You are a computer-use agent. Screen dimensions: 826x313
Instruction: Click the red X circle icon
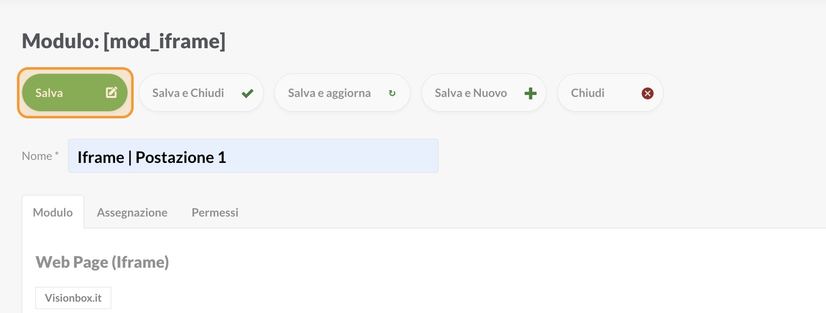point(648,93)
